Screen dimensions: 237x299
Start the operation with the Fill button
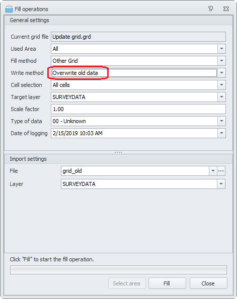[x=167, y=283]
